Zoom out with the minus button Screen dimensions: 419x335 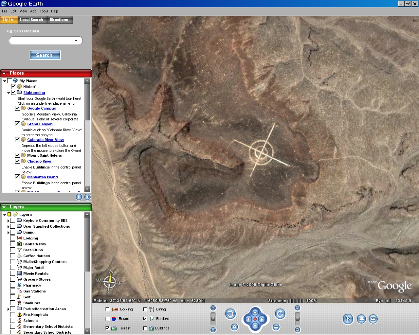(x=213, y=330)
